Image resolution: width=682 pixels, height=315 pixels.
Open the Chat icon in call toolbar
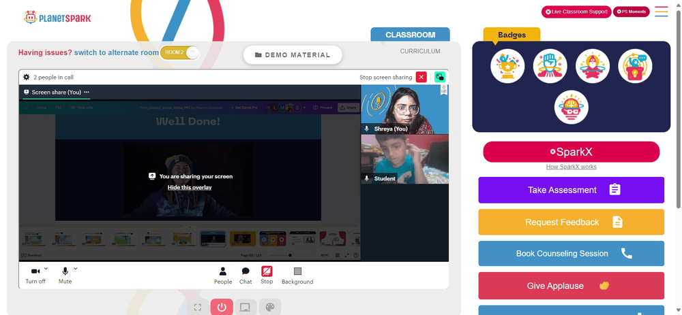point(246,271)
